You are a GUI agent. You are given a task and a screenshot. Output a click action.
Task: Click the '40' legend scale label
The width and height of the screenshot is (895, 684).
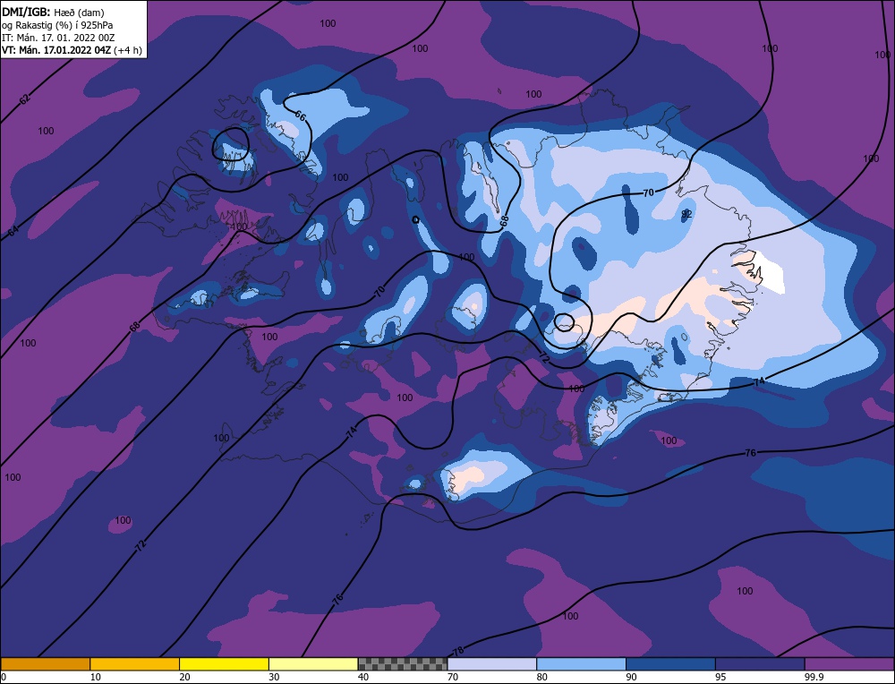363,677
